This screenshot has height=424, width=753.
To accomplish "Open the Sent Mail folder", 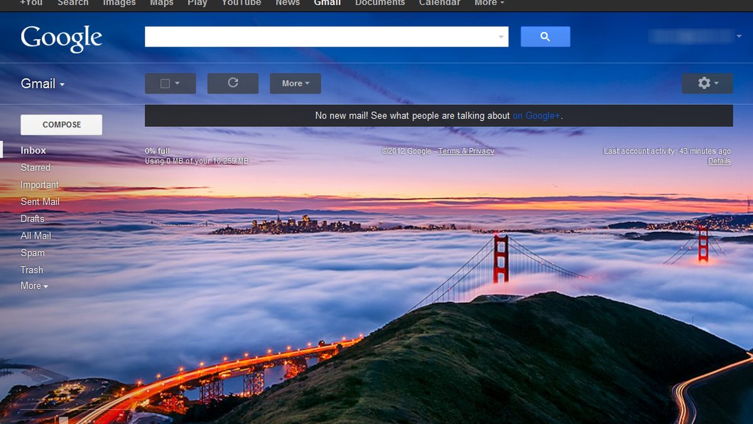I will pyautogui.click(x=40, y=202).
